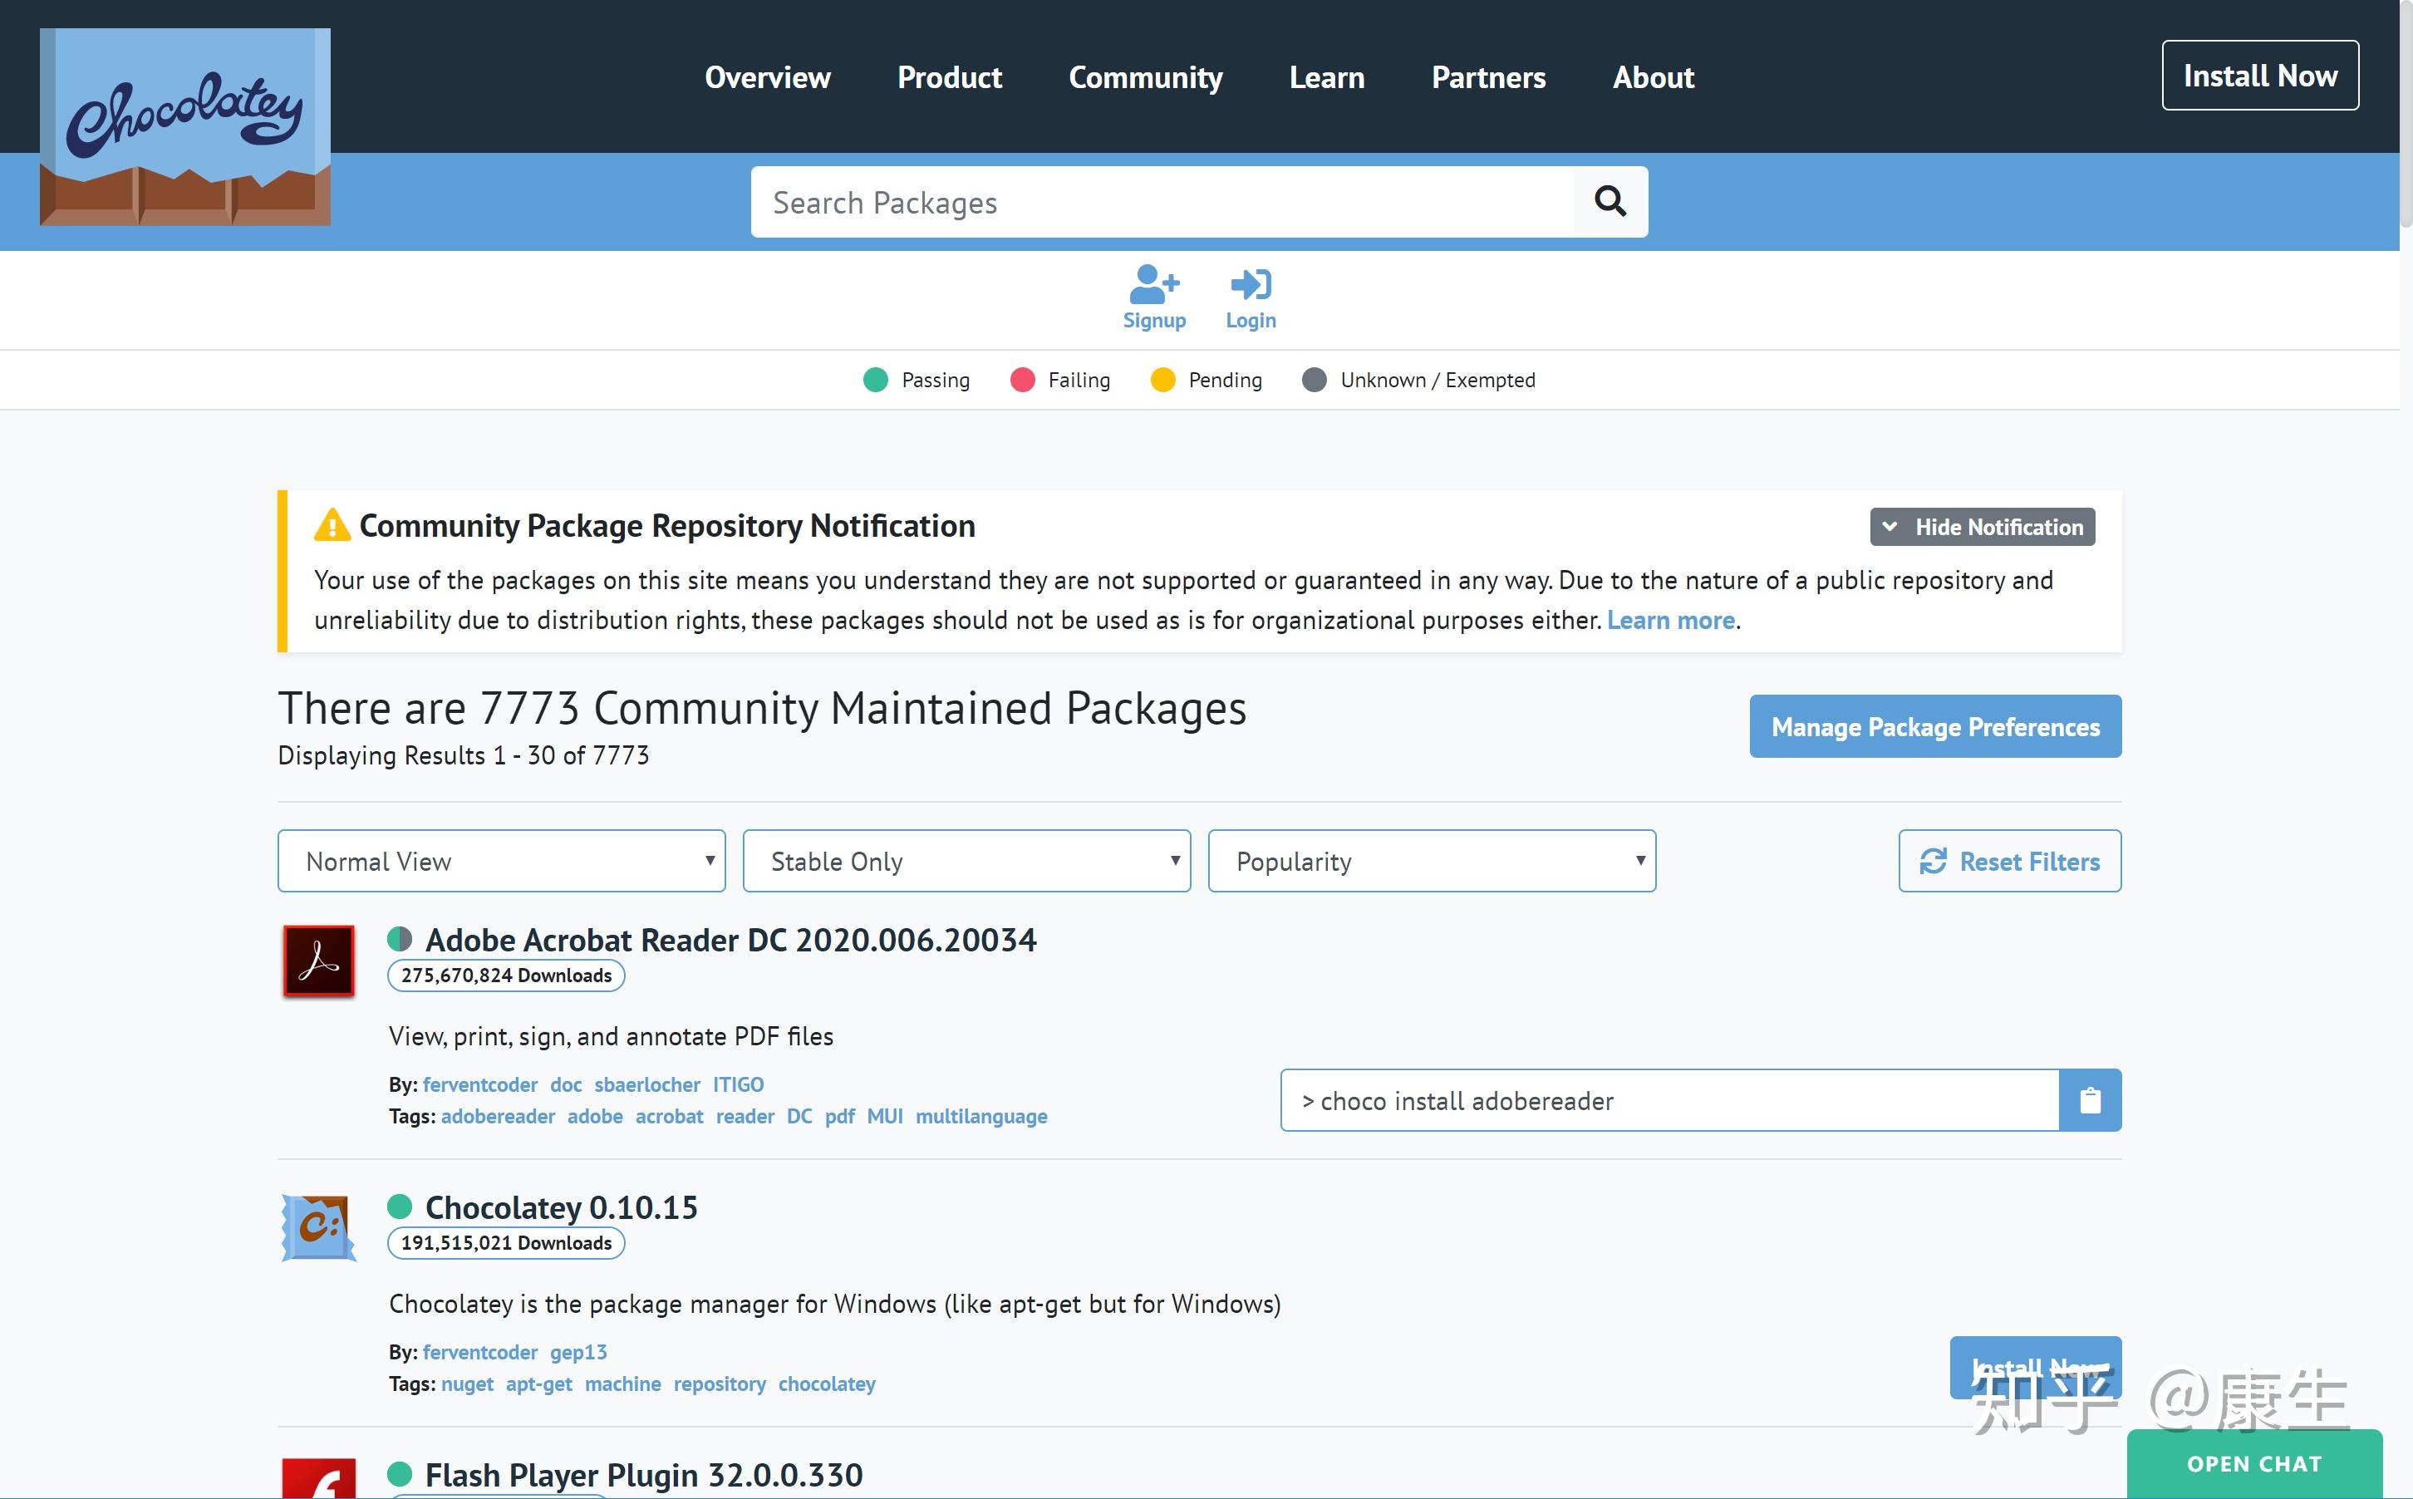Click author gep13
Viewport: 2413px width, 1499px height.
point(579,1352)
